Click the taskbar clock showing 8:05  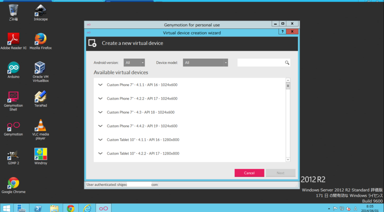pos(370,208)
